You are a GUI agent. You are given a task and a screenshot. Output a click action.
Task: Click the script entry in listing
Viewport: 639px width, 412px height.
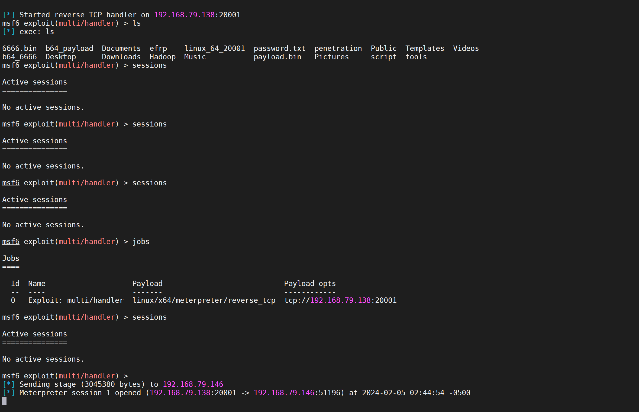click(x=384, y=57)
